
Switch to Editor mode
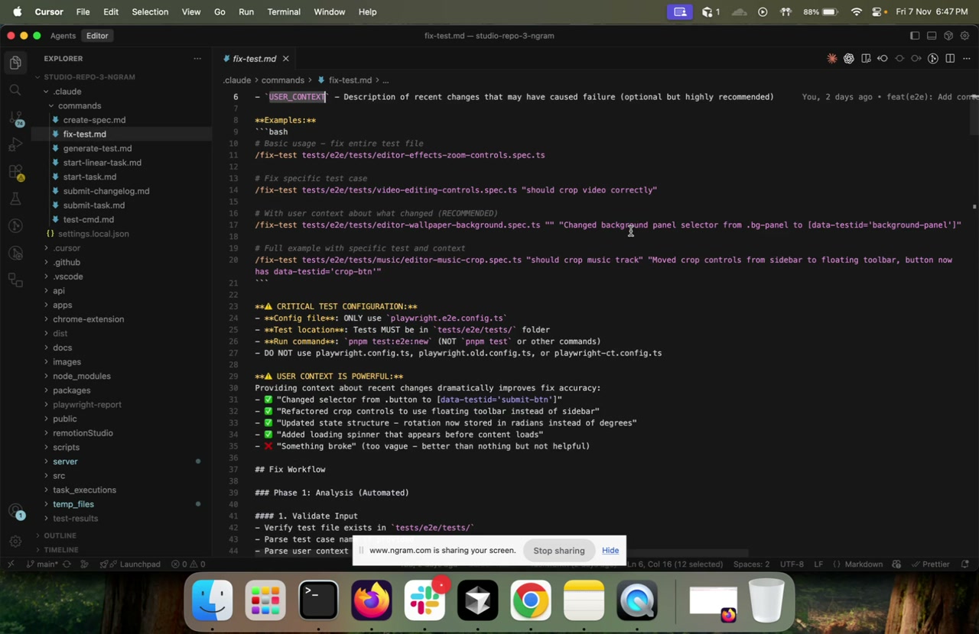[97, 36]
